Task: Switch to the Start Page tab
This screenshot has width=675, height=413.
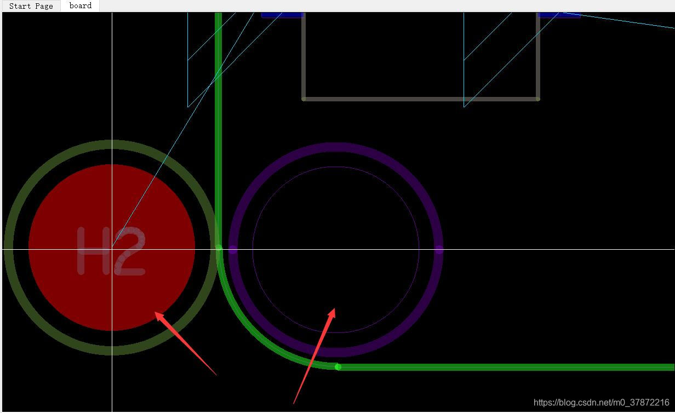Action: (x=31, y=6)
